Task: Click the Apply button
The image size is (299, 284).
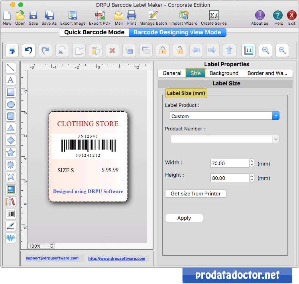Action: (x=184, y=218)
